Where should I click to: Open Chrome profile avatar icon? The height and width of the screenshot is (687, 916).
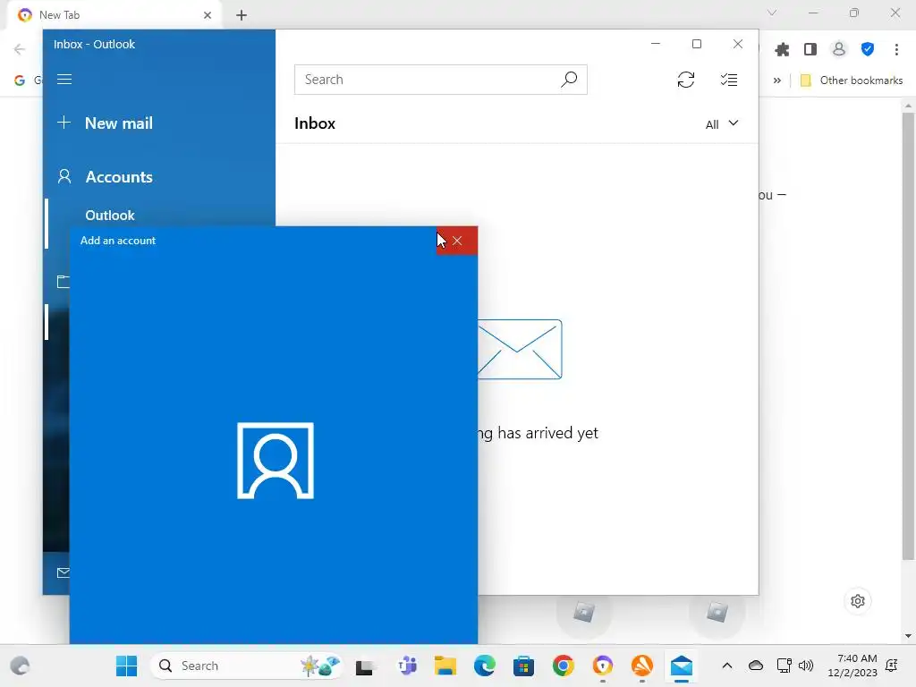[x=839, y=50]
